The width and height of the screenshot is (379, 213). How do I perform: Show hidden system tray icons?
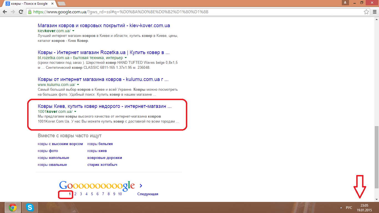[341, 208]
